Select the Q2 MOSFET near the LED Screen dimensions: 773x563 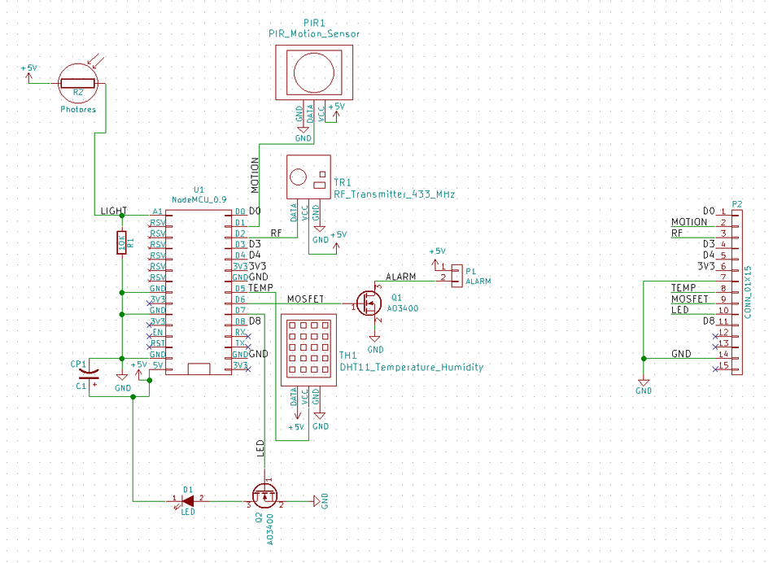tap(264, 495)
